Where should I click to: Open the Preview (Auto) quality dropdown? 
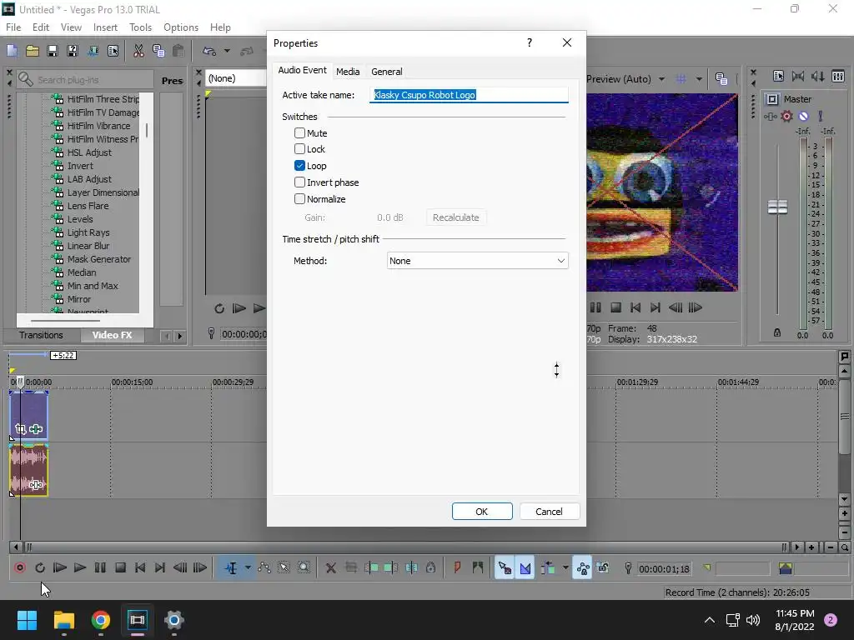click(x=661, y=79)
